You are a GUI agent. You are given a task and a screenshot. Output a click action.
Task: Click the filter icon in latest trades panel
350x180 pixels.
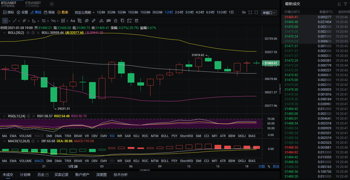point(345,4)
